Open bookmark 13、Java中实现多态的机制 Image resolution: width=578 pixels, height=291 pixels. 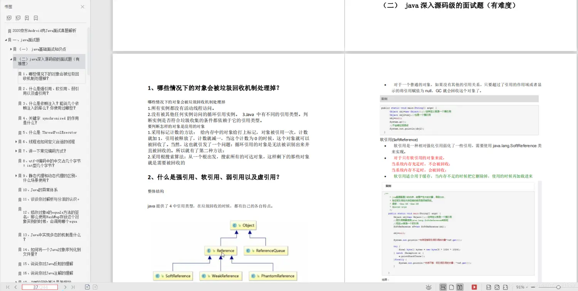pos(52,237)
